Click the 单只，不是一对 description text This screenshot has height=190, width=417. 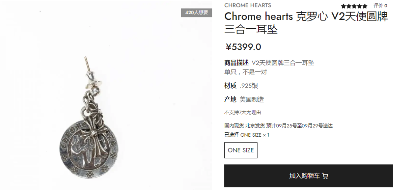coord(246,72)
